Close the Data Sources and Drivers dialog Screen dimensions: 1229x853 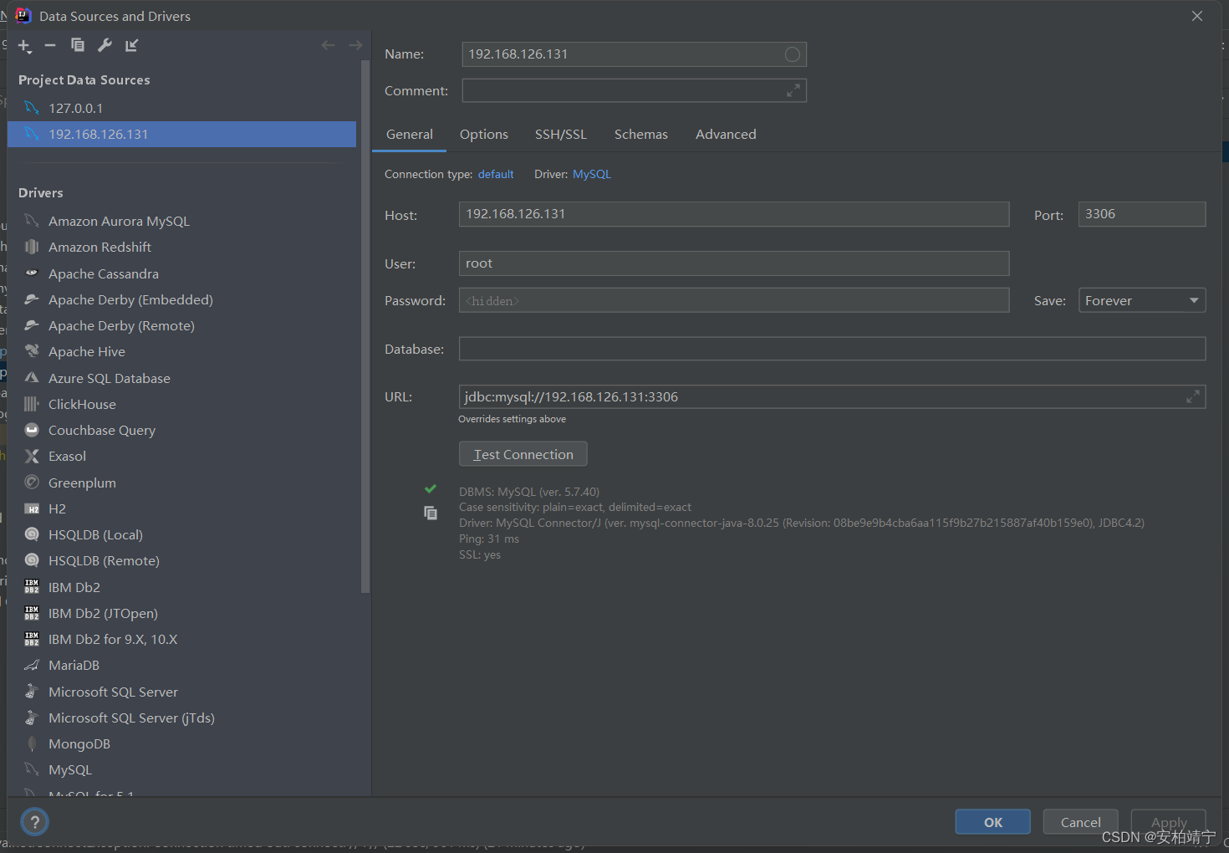coord(1197,16)
